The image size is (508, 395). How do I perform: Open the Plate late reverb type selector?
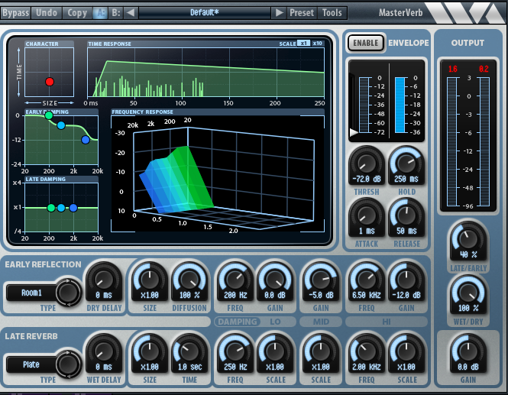(31, 365)
